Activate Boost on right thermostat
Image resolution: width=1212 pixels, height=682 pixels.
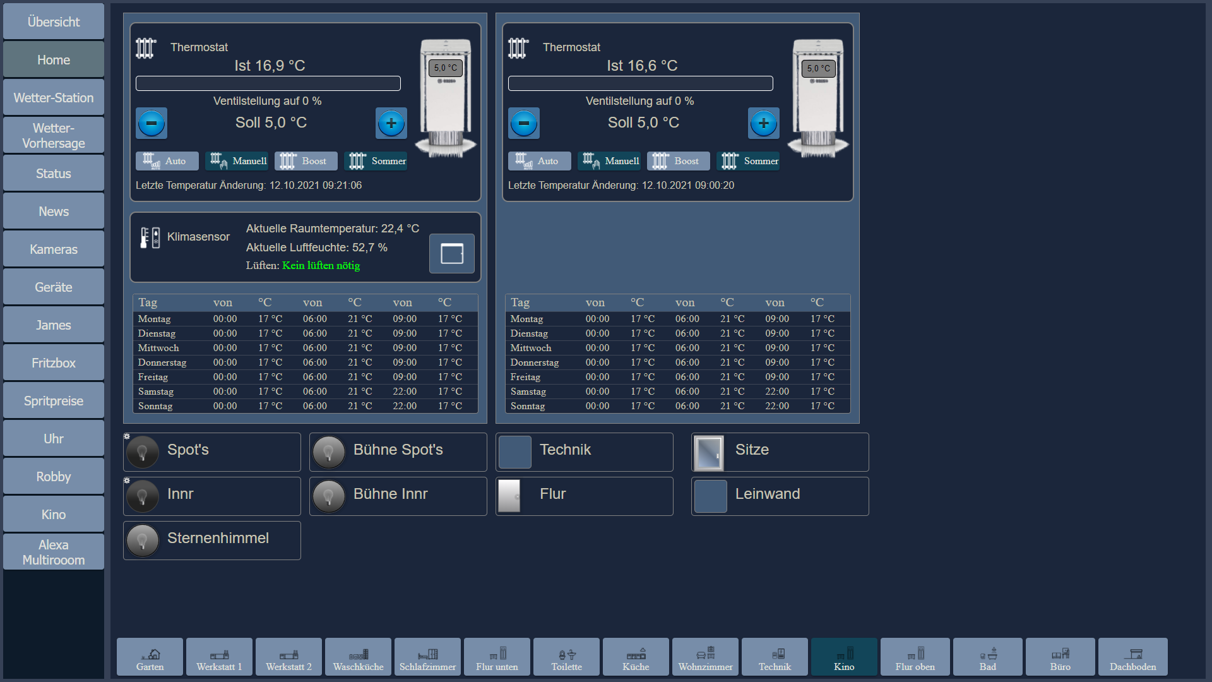click(679, 161)
